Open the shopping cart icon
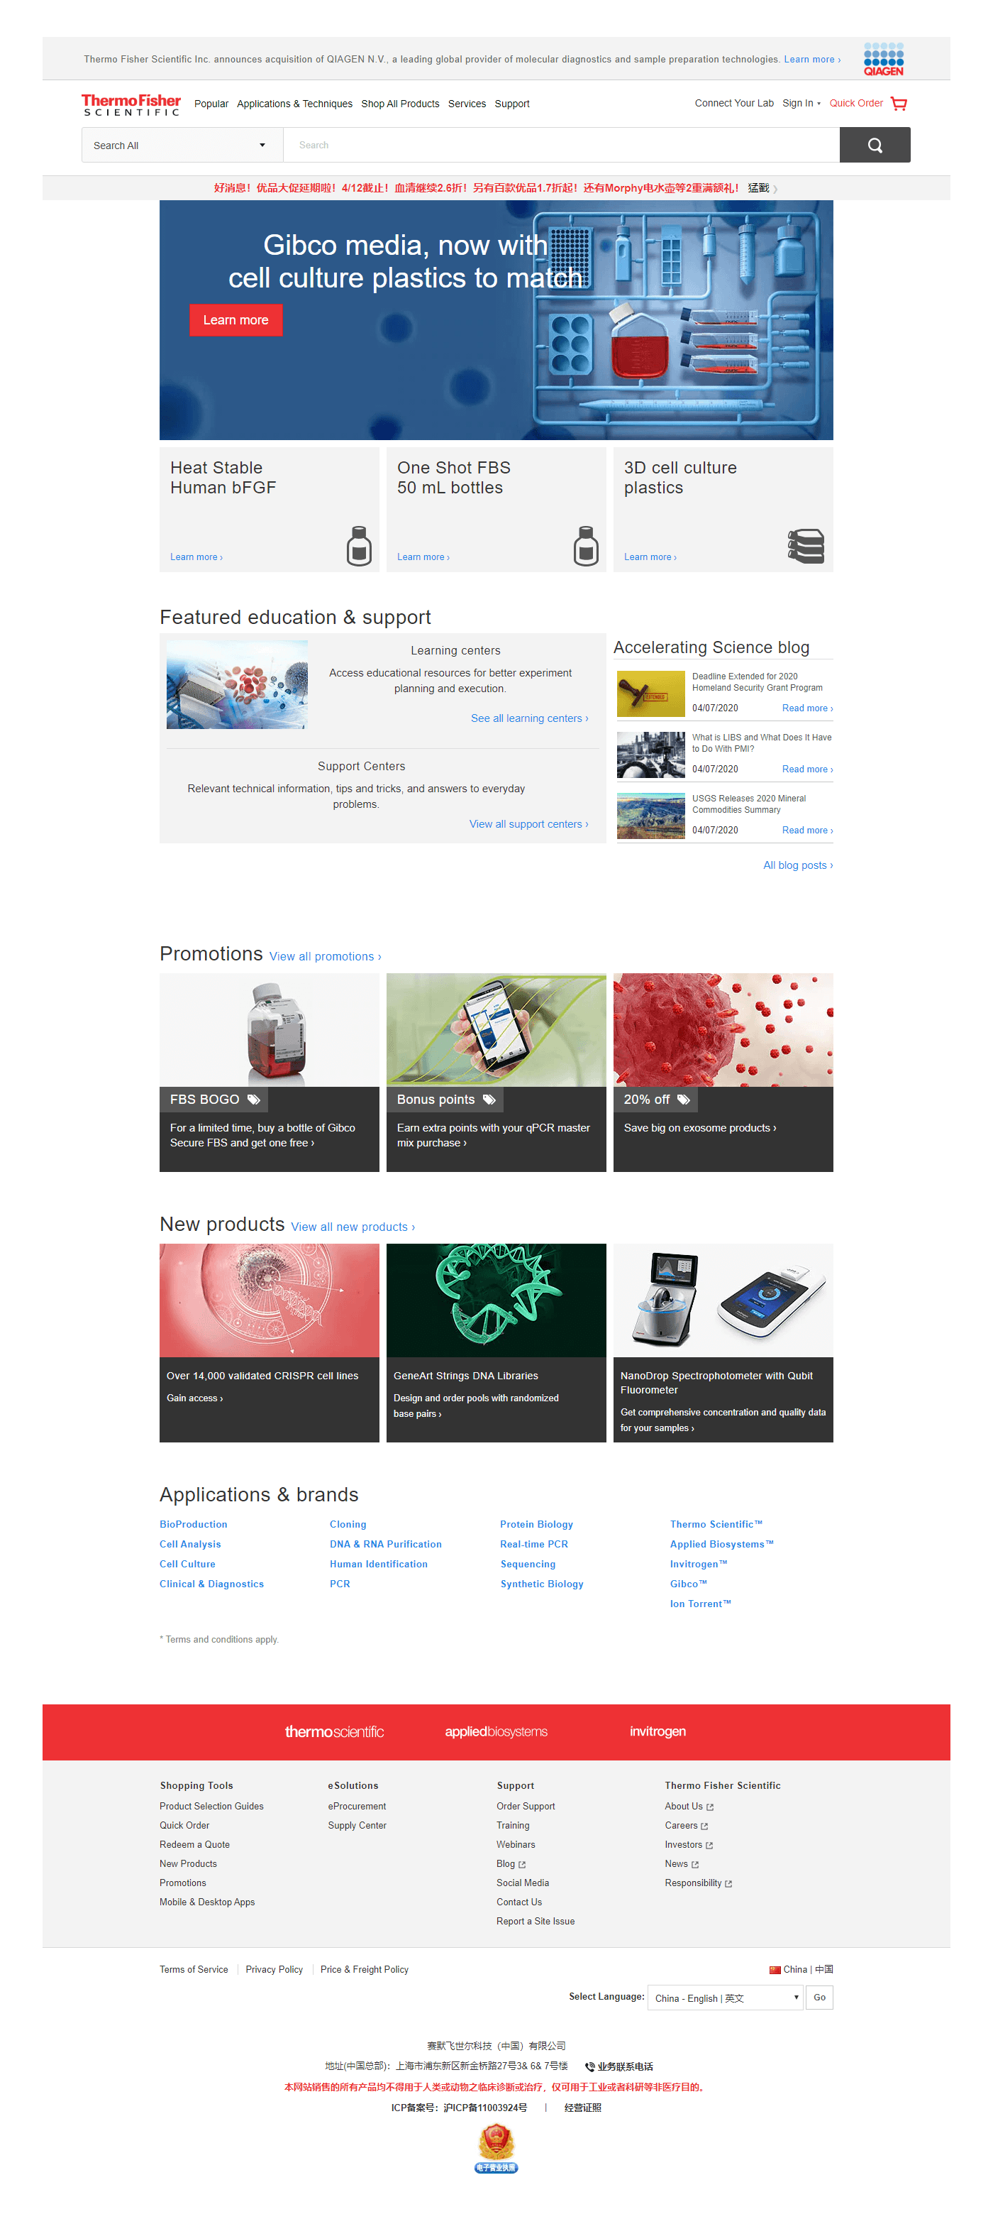Image resolution: width=993 pixels, height=2224 pixels. pos(898,104)
